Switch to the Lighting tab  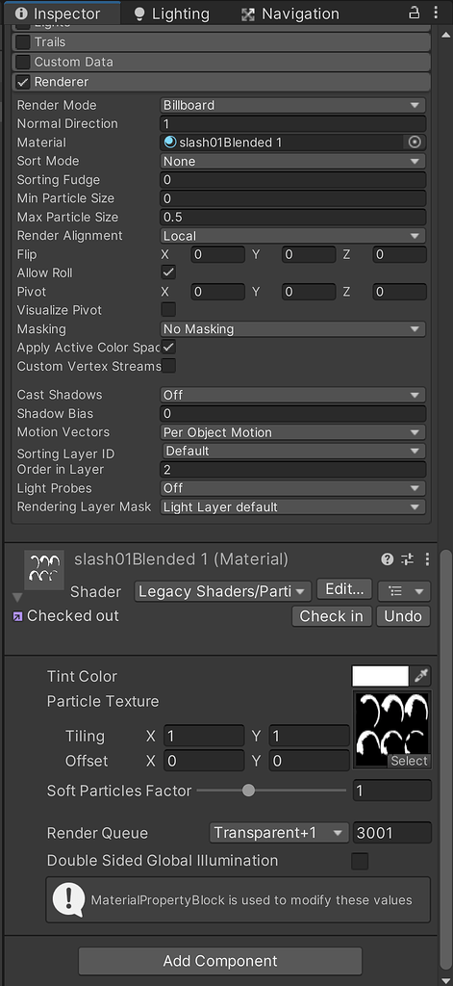(171, 13)
